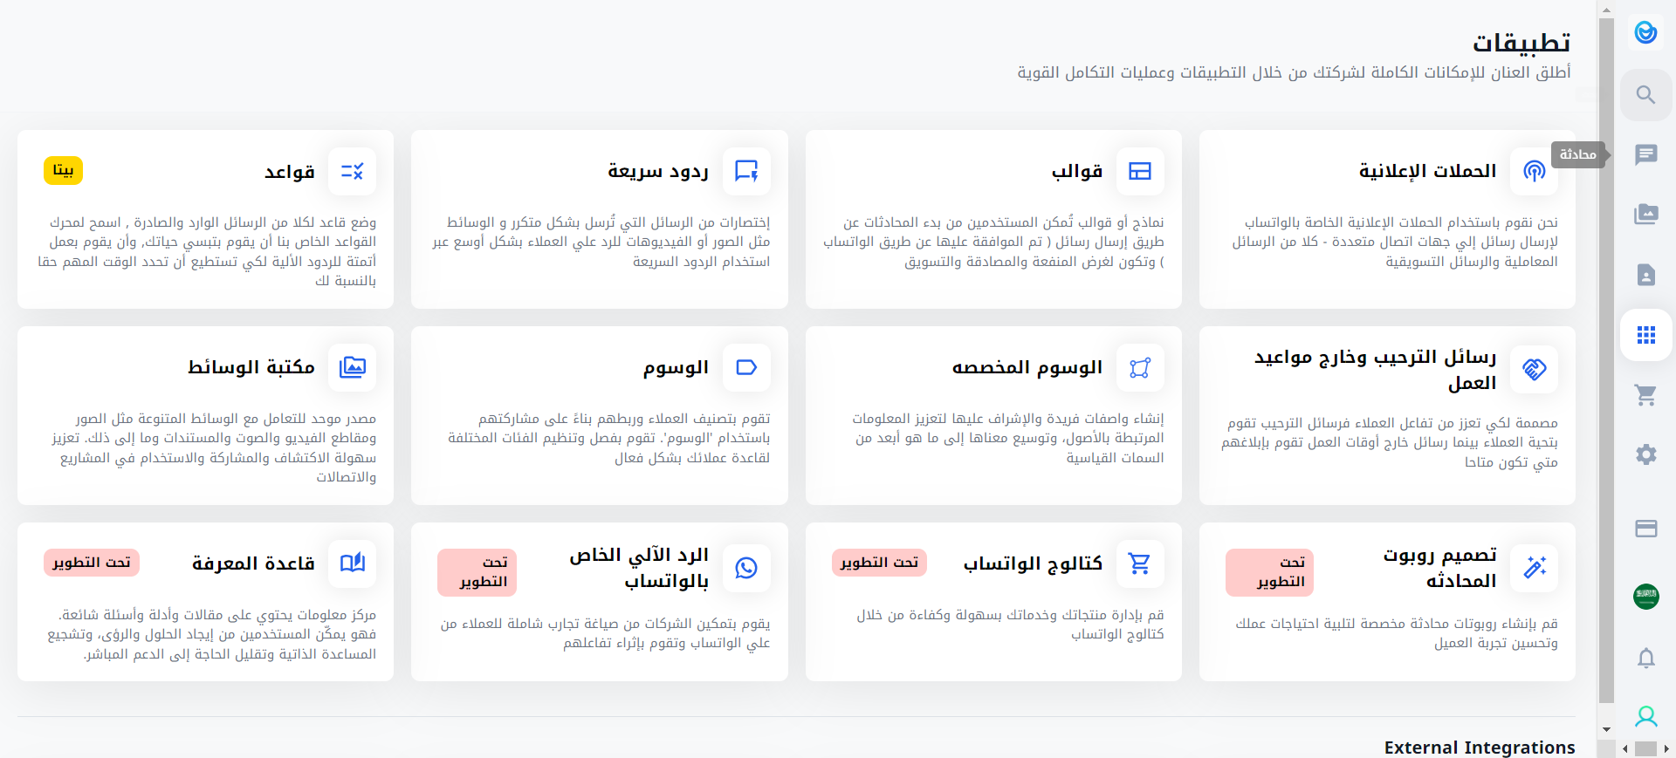Select the apps grid sidebar icon
1676x758 pixels.
click(1645, 335)
